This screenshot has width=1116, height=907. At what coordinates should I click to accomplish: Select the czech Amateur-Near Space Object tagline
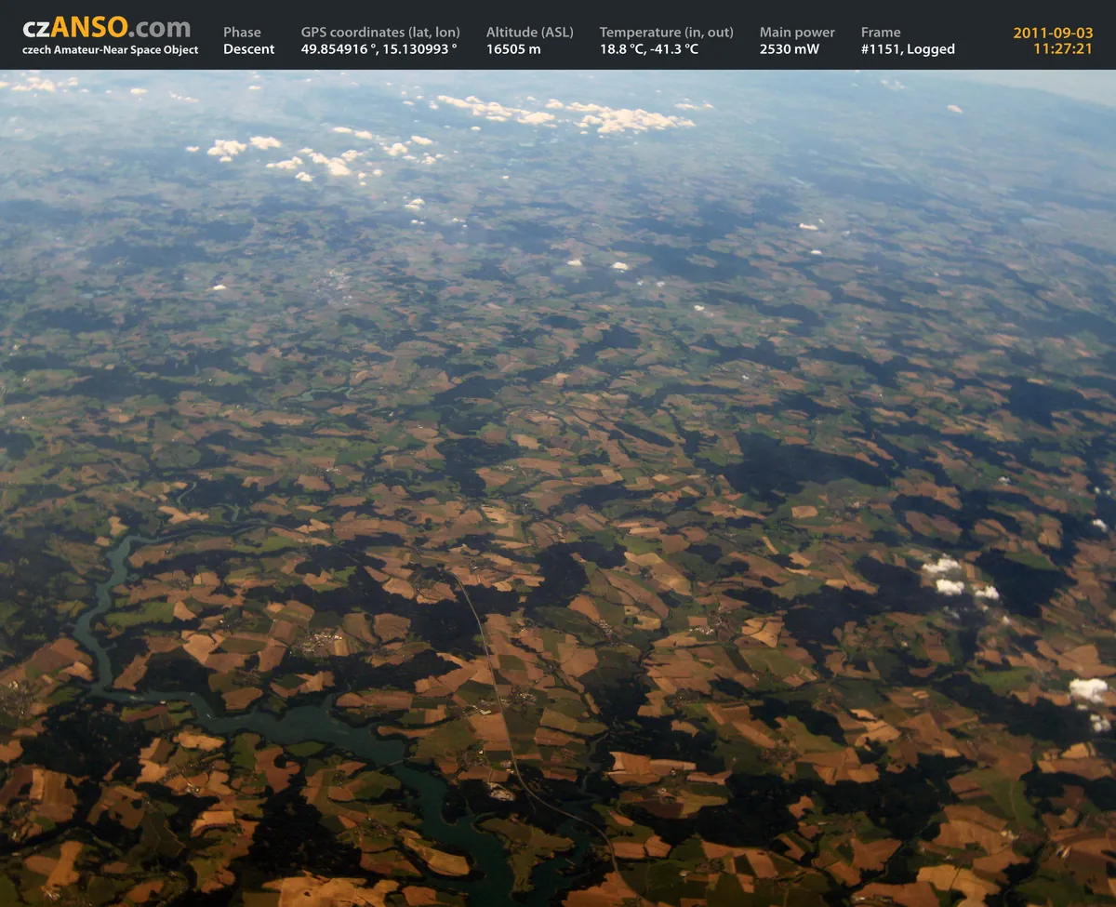pos(111,50)
